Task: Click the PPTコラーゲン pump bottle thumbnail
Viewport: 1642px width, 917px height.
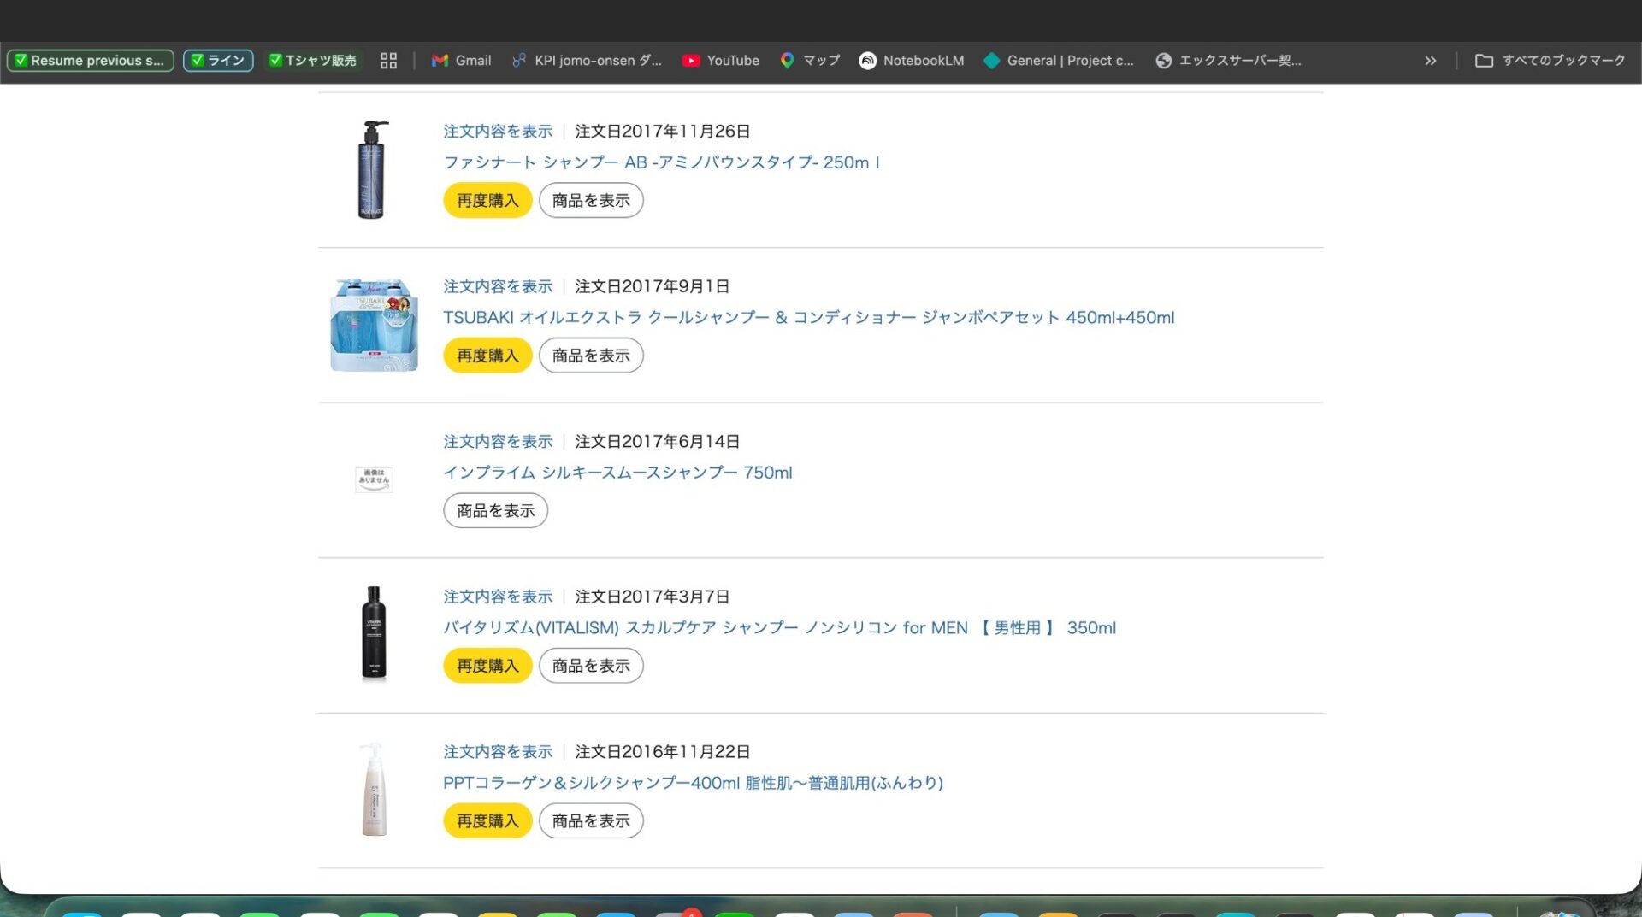Action: [x=374, y=789]
